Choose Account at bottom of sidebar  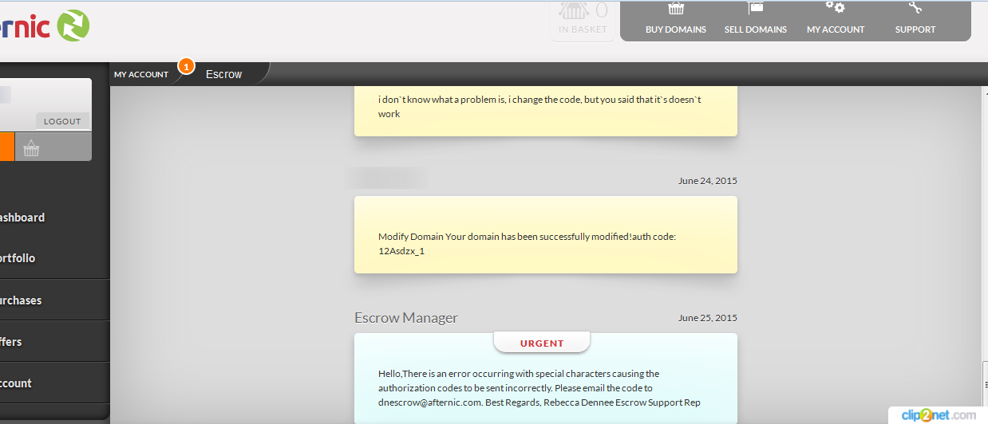[x=16, y=383]
